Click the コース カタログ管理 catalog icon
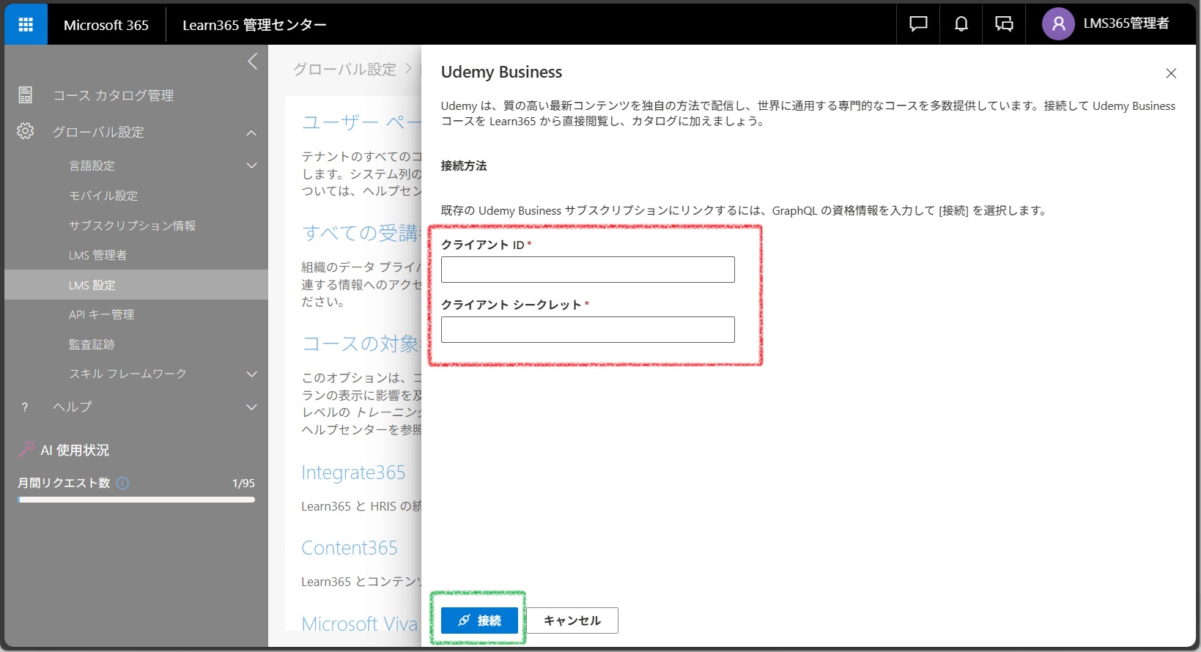This screenshot has height=652, width=1201. 26,95
